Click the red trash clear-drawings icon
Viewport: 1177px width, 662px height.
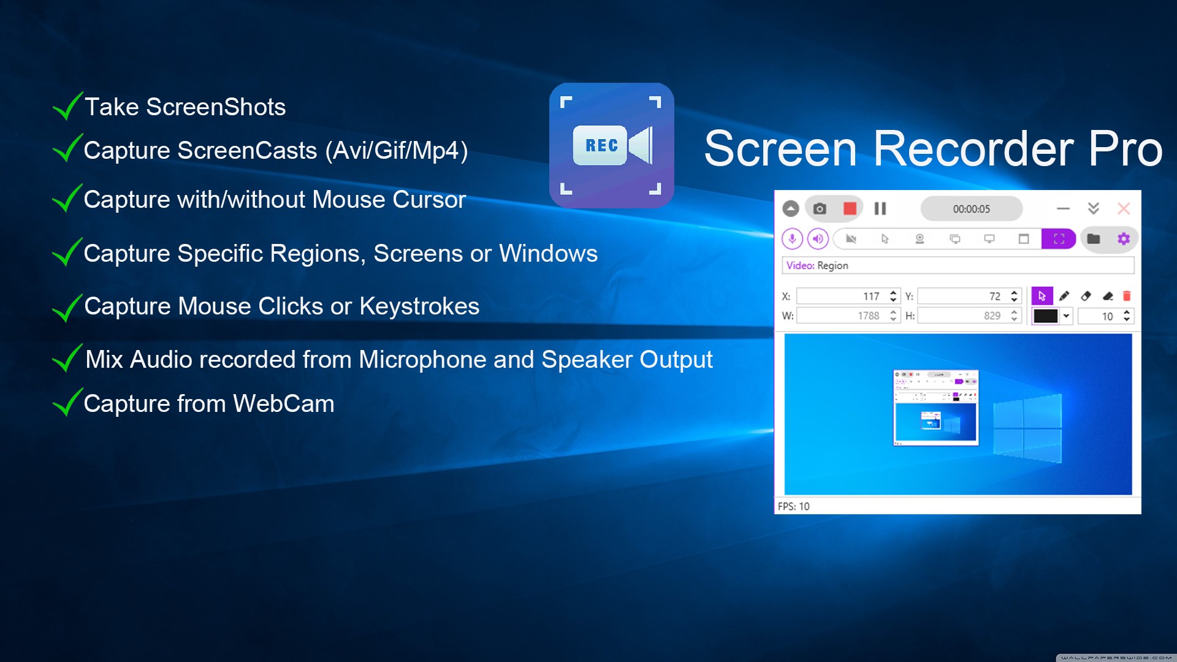1127,296
